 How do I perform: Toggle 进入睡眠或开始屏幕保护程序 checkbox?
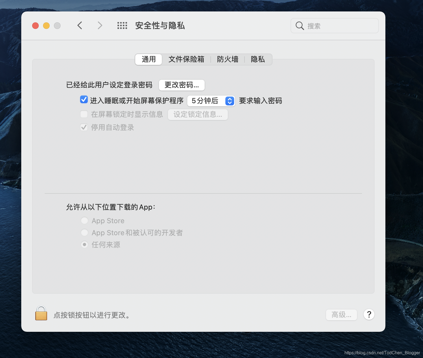click(84, 100)
